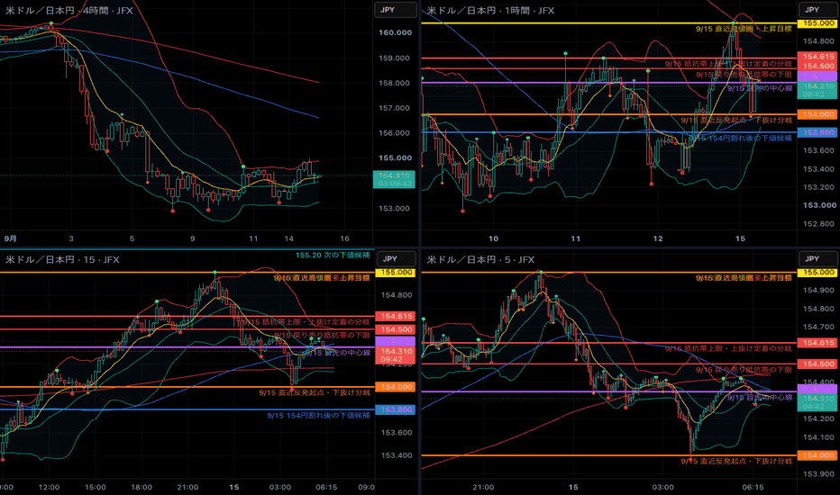The height and width of the screenshot is (495, 840).
Task: Open the JPY currency selector on the 5-minute chart
Action: click(818, 259)
